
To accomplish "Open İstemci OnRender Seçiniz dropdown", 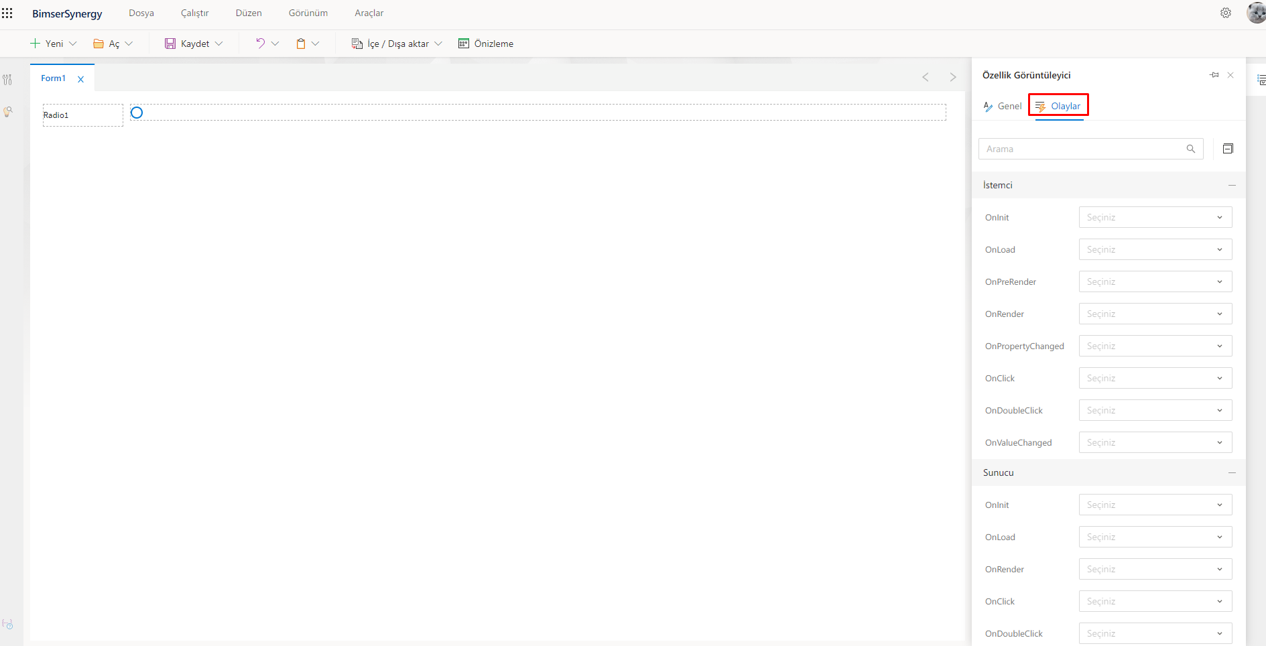I will [1155, 314].
